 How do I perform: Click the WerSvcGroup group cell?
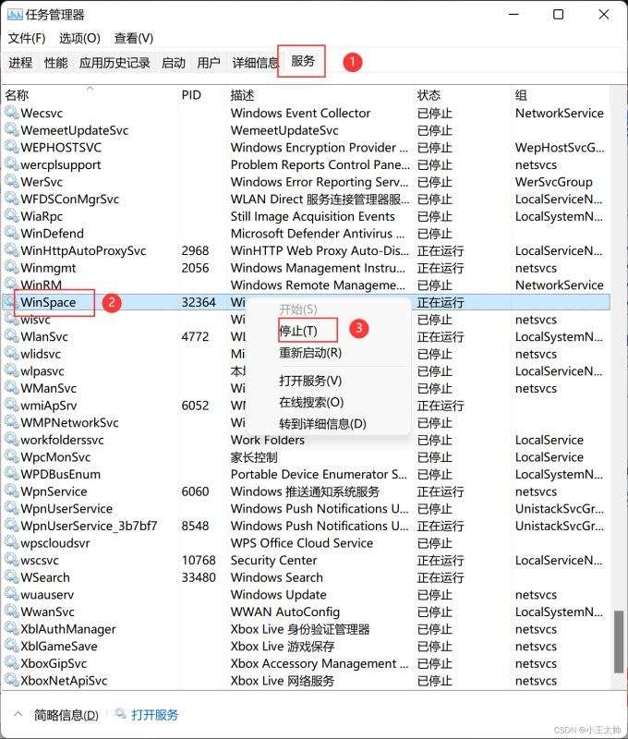553,181
